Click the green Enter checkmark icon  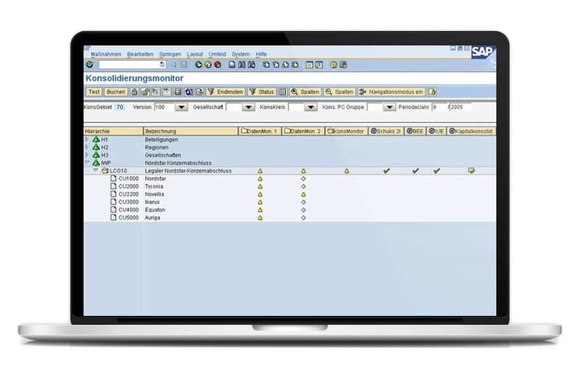89,65
